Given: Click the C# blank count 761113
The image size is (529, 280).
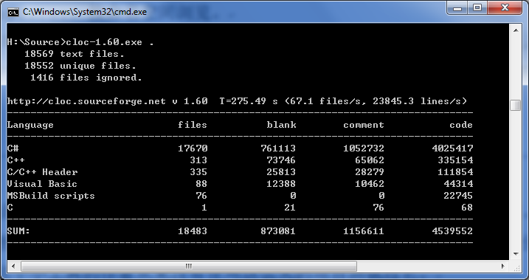Looking at the screenshot, I should point(278,148).
